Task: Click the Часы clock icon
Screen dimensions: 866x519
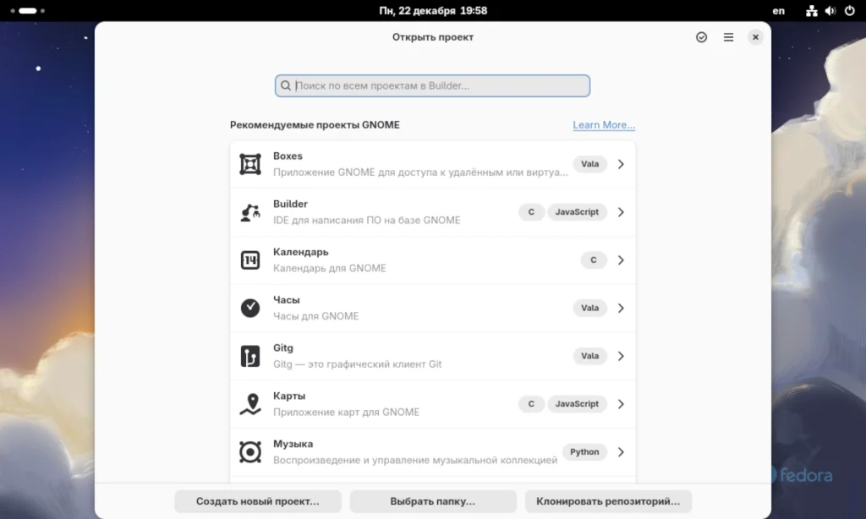Action: (x=250, y=308)
